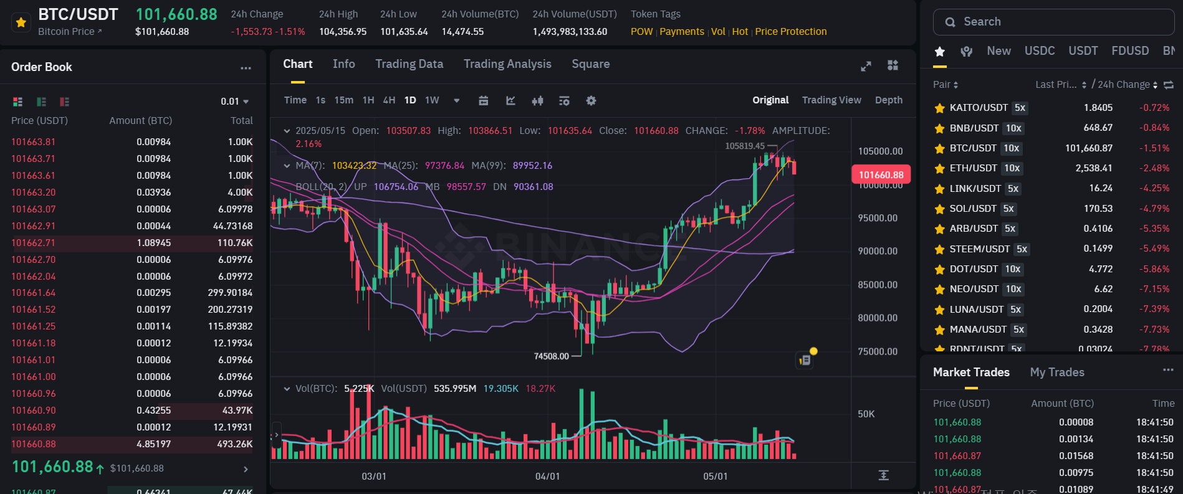Select Time line chart mode

point(295,100)
